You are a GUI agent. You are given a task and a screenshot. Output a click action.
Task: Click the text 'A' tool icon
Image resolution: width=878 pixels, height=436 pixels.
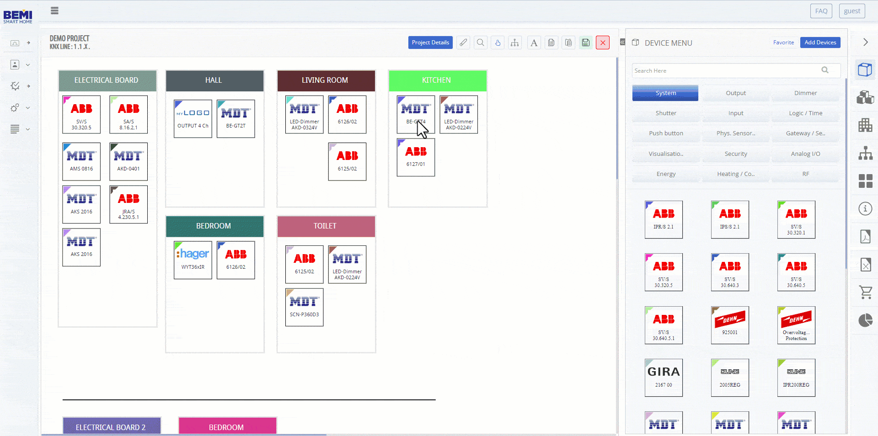click(x=533, y=43)
